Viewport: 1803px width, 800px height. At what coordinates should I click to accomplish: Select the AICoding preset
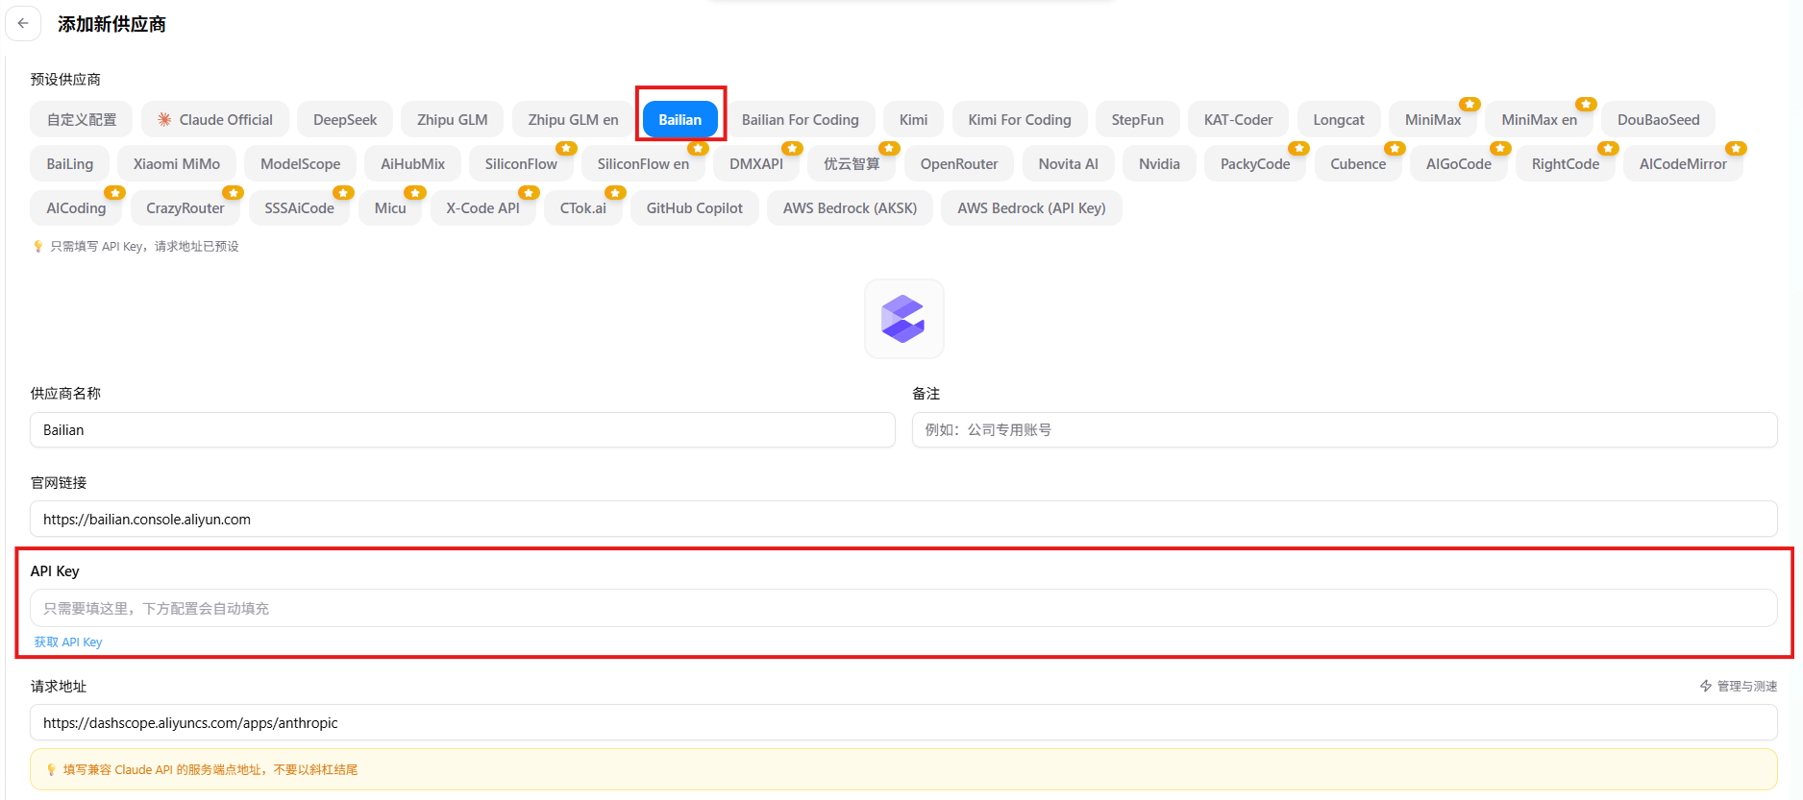77,208
